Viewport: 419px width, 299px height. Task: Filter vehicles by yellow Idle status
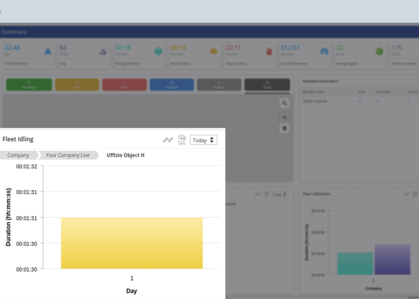(77, 84)
